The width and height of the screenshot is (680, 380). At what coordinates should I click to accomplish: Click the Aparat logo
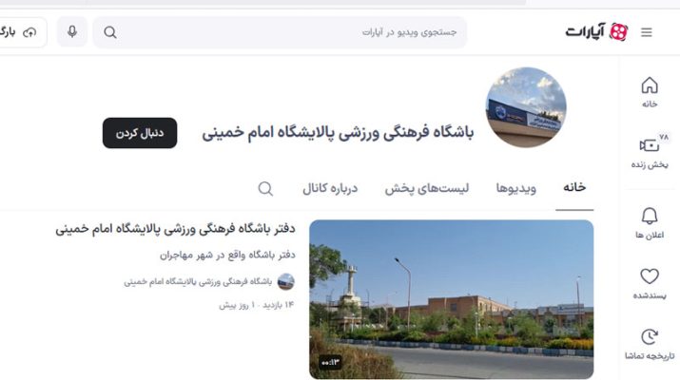(596, 31)
